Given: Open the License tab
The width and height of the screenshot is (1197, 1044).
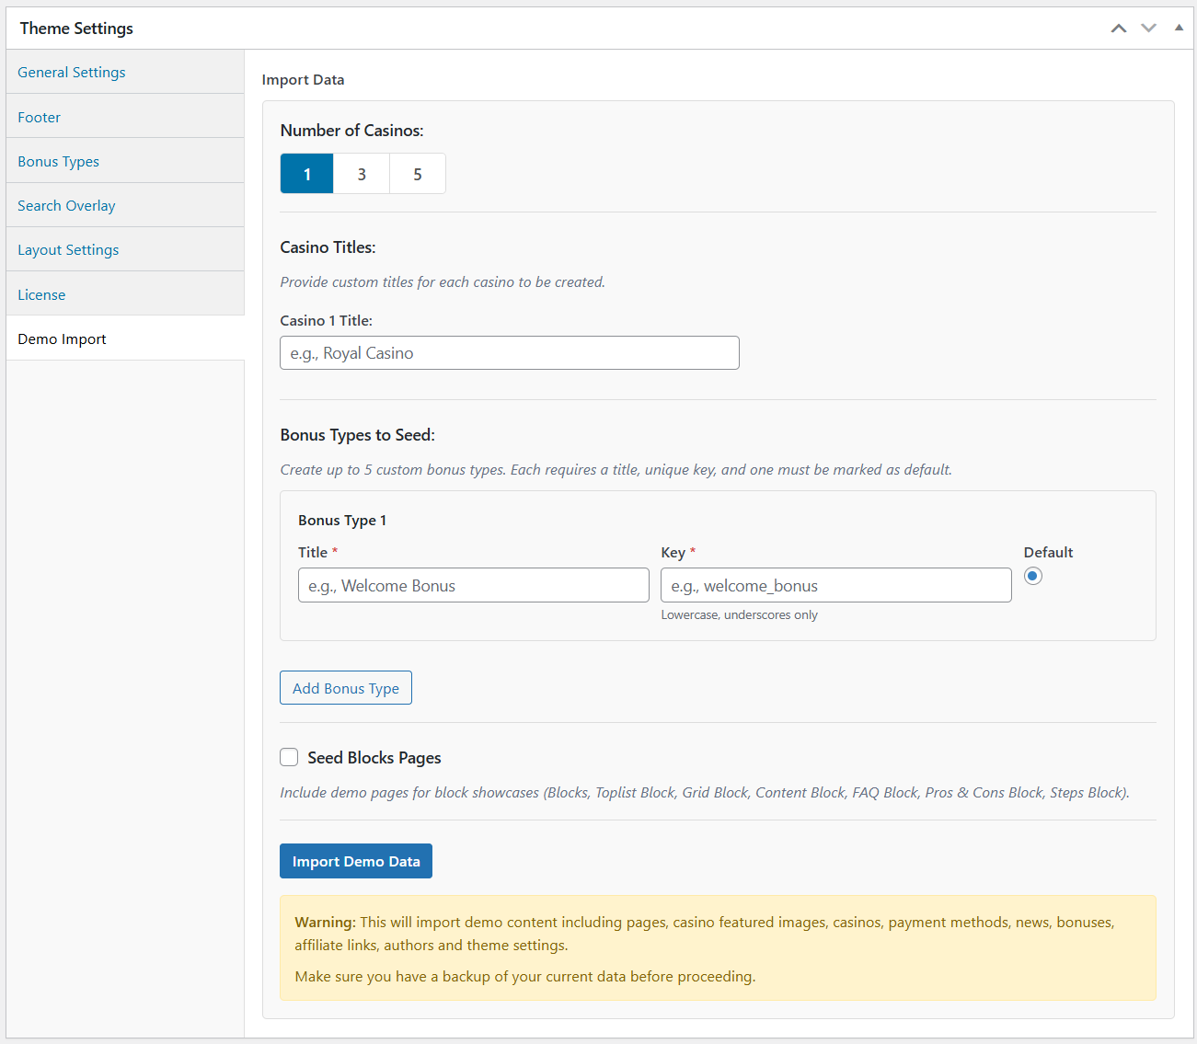Looking at the screenshot, I should point(41,293).
